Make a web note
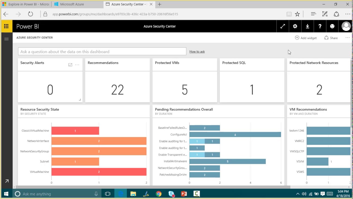Image resolution: width=353 pixels, height=199 pixels. pos(325,14)
